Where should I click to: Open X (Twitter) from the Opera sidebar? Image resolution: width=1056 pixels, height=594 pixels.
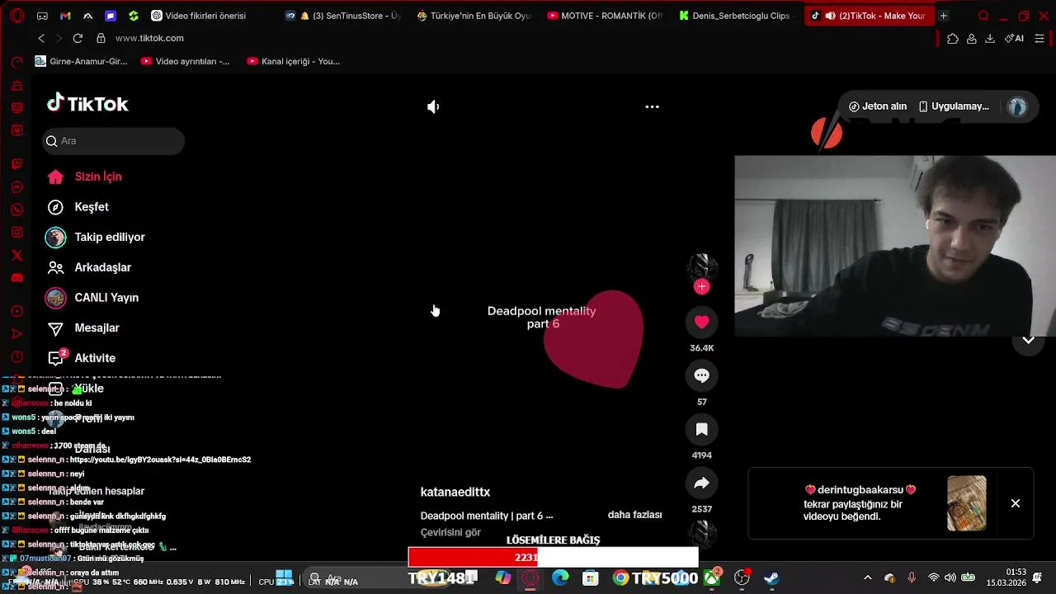16,255
